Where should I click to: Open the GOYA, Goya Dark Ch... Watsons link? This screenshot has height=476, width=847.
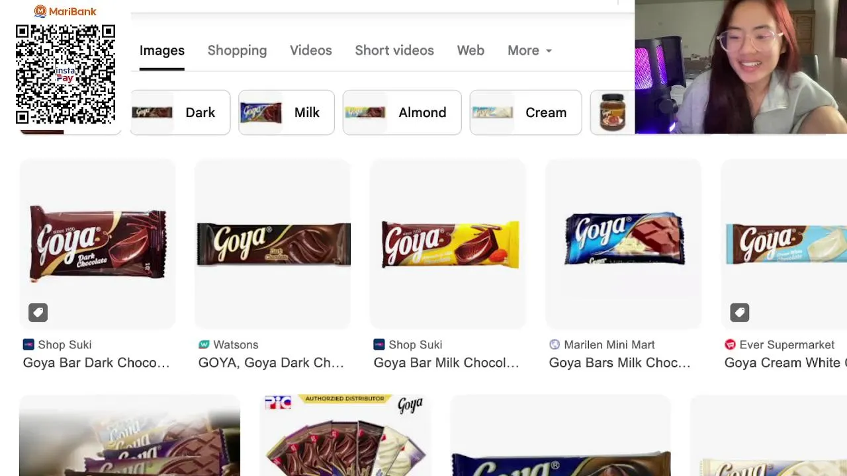(271, 362)
